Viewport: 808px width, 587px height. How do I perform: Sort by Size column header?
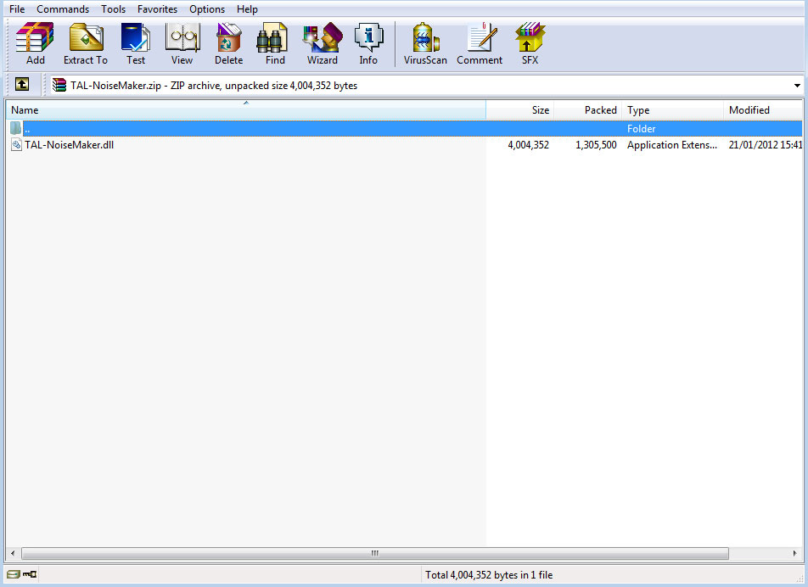pos(520,109)
